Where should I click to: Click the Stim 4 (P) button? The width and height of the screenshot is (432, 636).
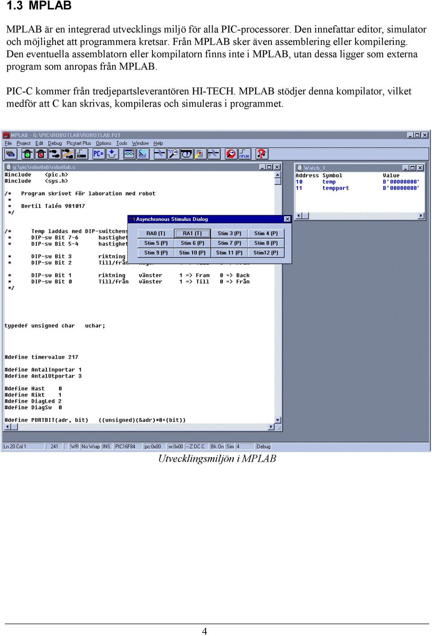[x=266, y=233]
